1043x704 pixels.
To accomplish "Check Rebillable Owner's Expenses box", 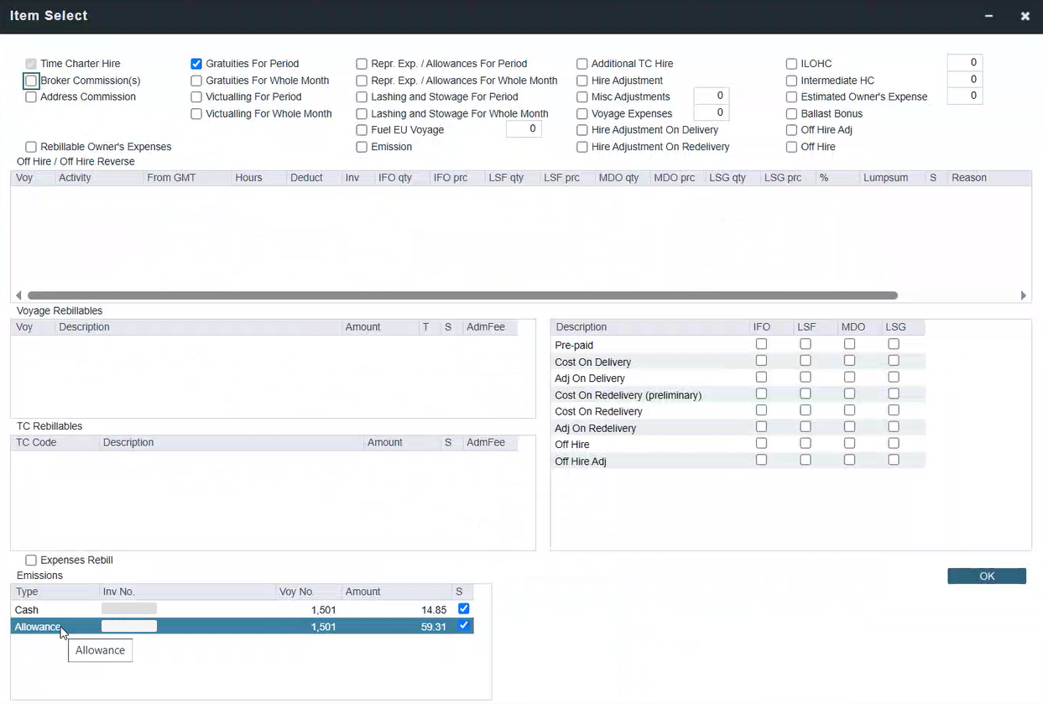I will click(31, 147).
